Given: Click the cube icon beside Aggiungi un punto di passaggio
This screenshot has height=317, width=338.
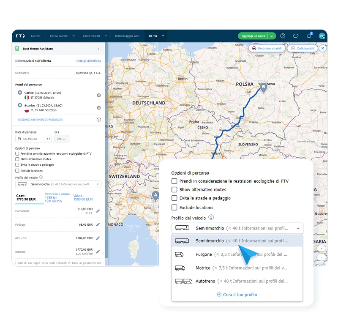Looking at the screenshot, I should pos(99,120).
